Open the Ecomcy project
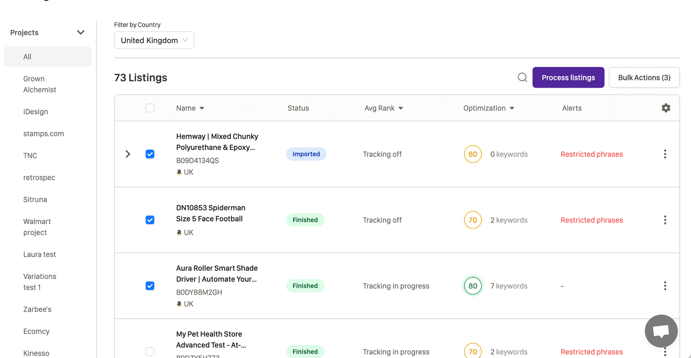 pyautogui.click(x=36, y=331)
